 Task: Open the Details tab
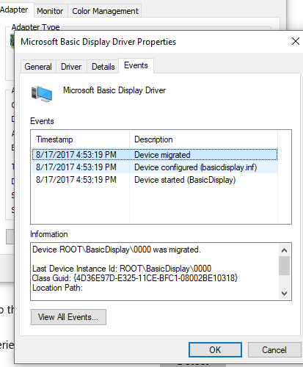click(x=103, y=67)
